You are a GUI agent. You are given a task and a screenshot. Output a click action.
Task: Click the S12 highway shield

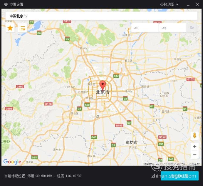(116, 76)
